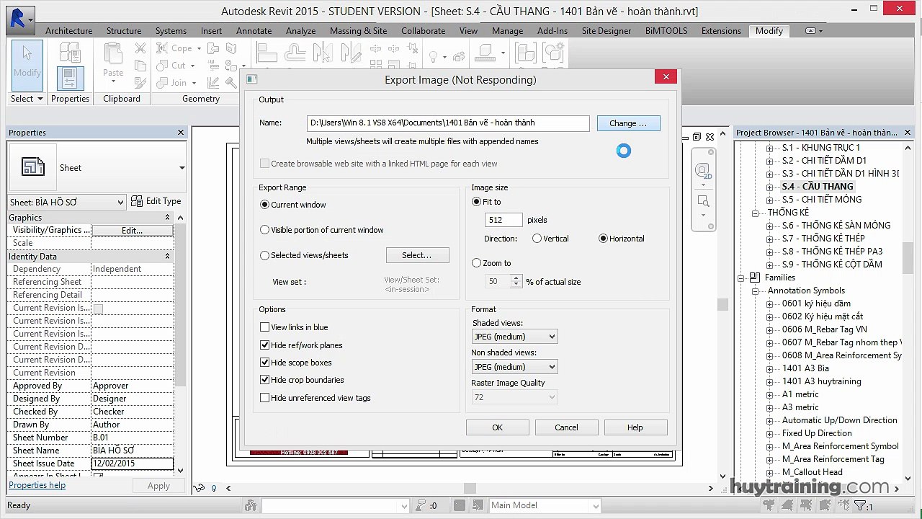
Task: Click the Match Type Properties paintbrush icon
Action: (140, 83)
